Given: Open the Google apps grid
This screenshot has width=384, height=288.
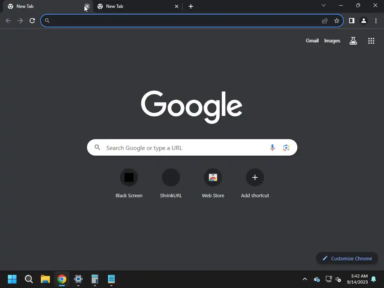Looking at the screenshot, I should (371, 41).
